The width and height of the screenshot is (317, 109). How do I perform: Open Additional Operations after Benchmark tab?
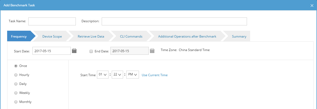click(187, 37)
